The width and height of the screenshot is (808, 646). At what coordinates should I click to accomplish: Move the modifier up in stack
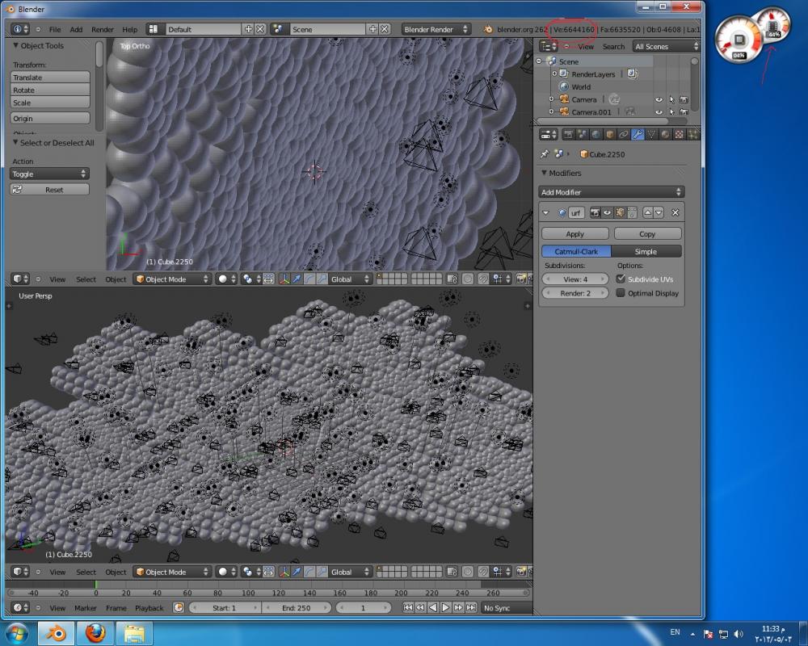(646, 212)
